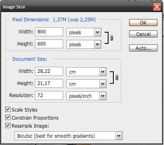Open the Bicubic resampling method dropdown
This screenshot has height=145, width=164.
pos(68,136)
